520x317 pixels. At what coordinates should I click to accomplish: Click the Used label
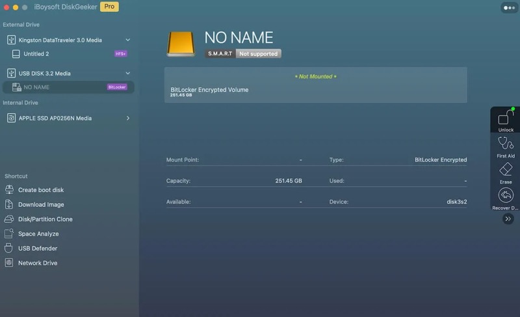pos(337,181)
